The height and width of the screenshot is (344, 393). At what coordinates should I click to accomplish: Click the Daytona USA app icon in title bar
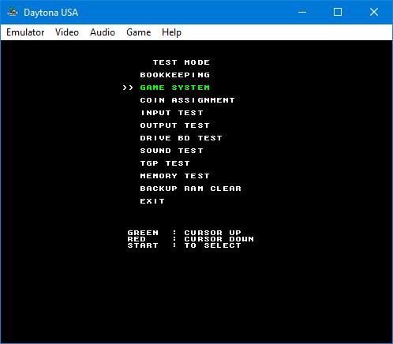[13, 12]
